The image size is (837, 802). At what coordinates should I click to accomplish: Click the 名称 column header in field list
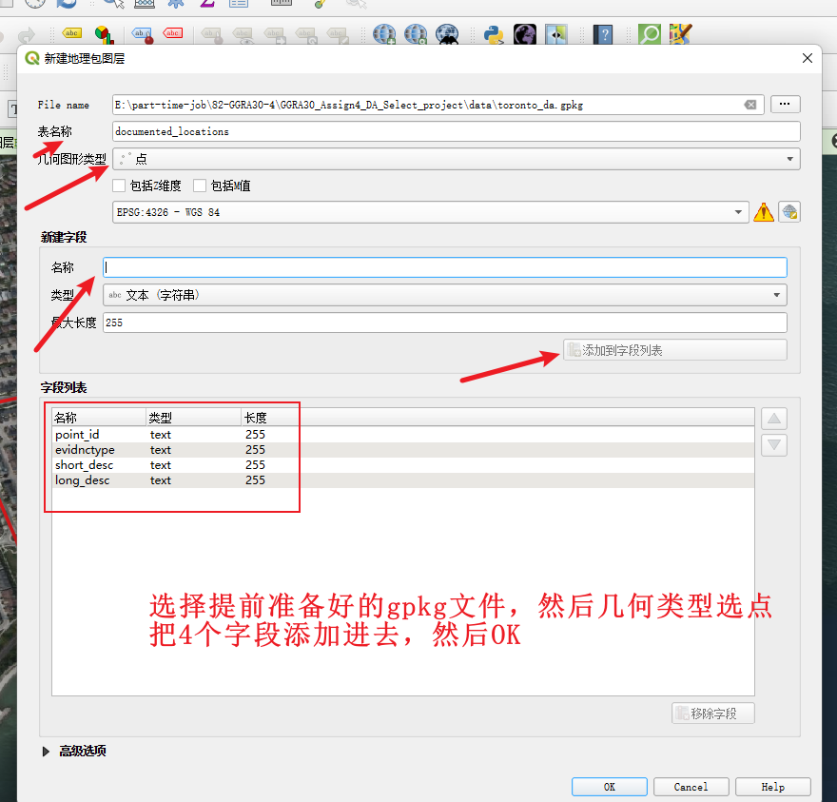[x=99, y=418]
